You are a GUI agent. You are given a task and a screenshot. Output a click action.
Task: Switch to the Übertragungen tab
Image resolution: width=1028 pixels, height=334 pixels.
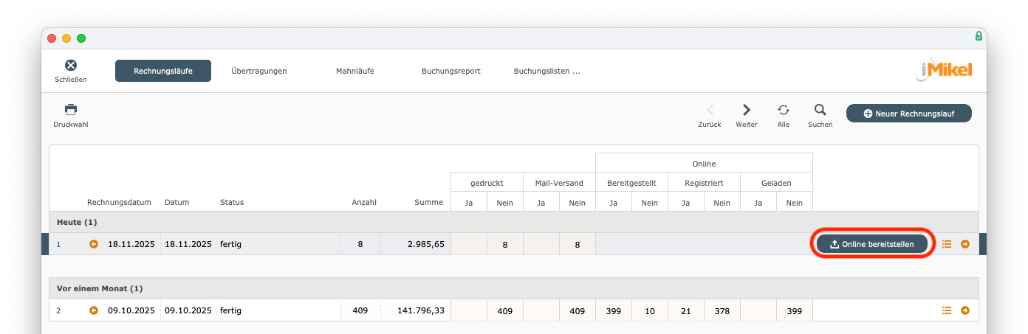click(x=258, y=71)
